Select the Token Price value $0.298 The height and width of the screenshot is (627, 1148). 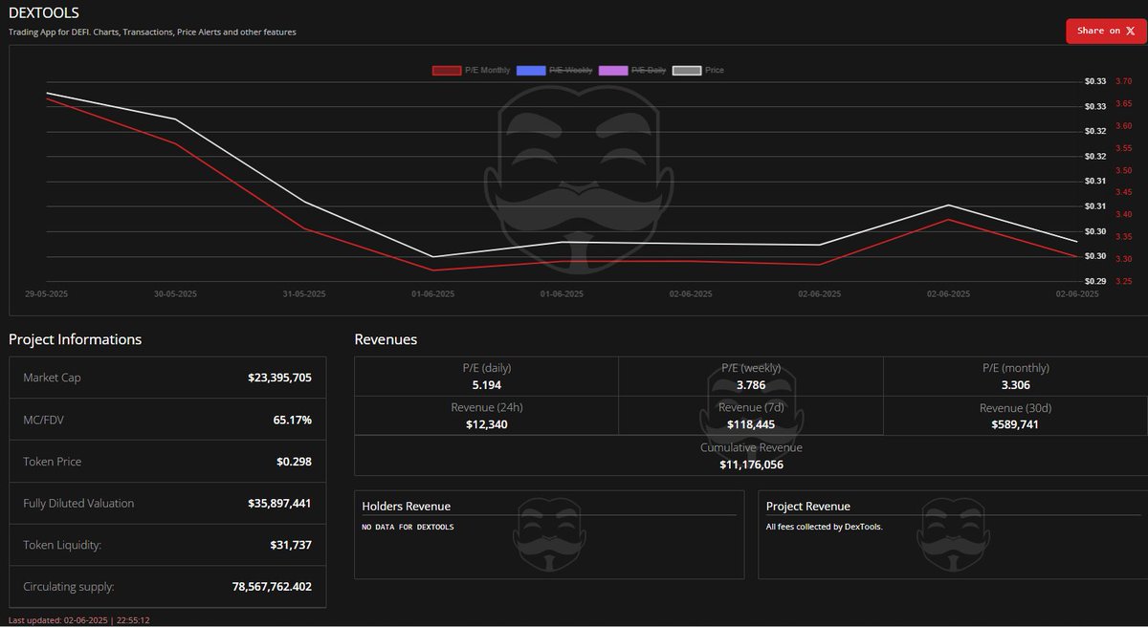[294, 462]
